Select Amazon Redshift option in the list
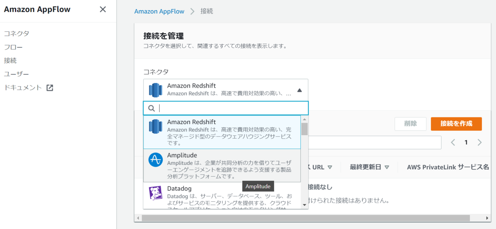Screen dimensions: 496x229 (x=222, y=132)
